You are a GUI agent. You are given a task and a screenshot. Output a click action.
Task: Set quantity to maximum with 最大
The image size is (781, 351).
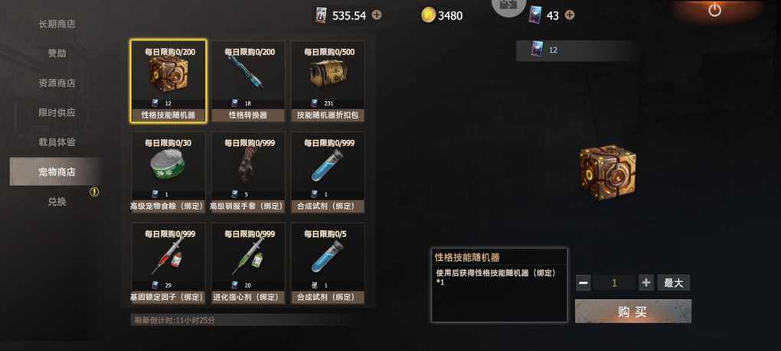coord(673,283)
